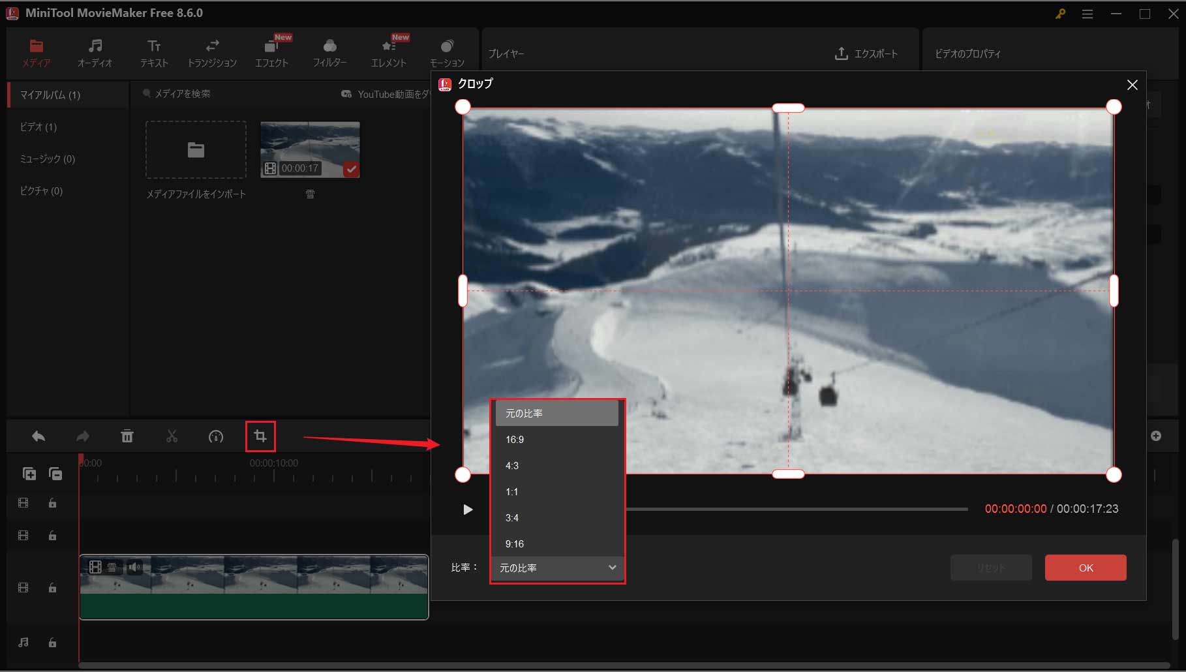Mute the 雪 clip's speaker icon
The height and width of the screenshot is (672, 1186).
click(135, 567)
